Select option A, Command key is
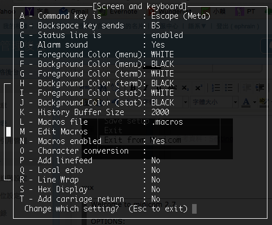The width and height of the screenshot is (272, 225). (x=115, y=16)
